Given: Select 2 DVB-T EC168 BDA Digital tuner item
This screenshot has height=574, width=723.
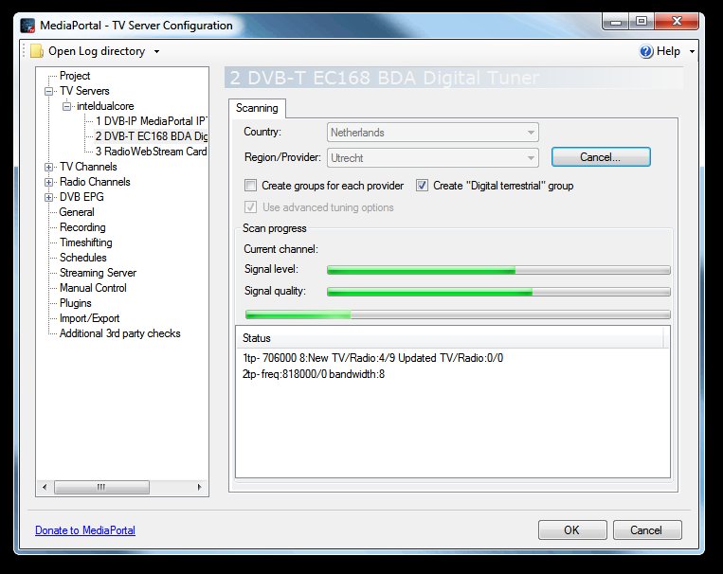Looking at the screenshot, I should (x=152, y=136).
